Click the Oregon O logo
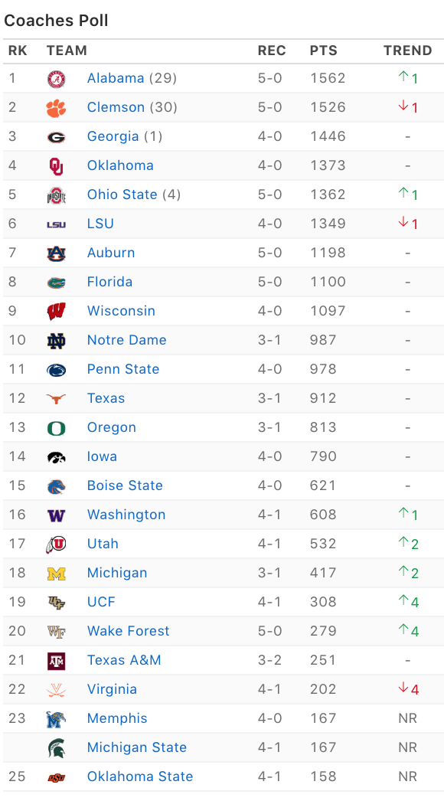444x801 pixels. 56,428
